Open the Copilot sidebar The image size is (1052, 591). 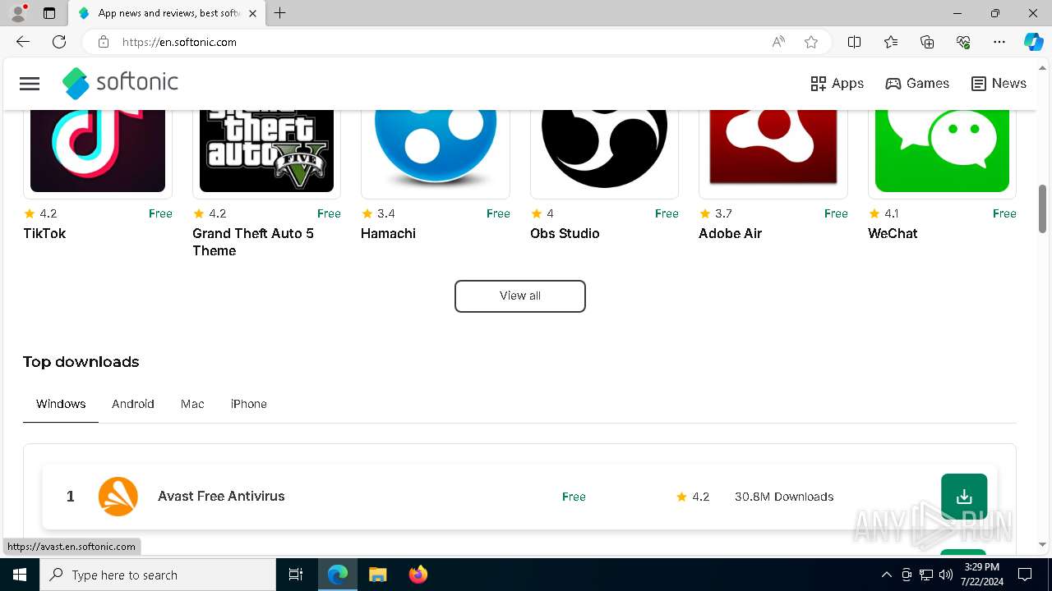pos(1033,42)
